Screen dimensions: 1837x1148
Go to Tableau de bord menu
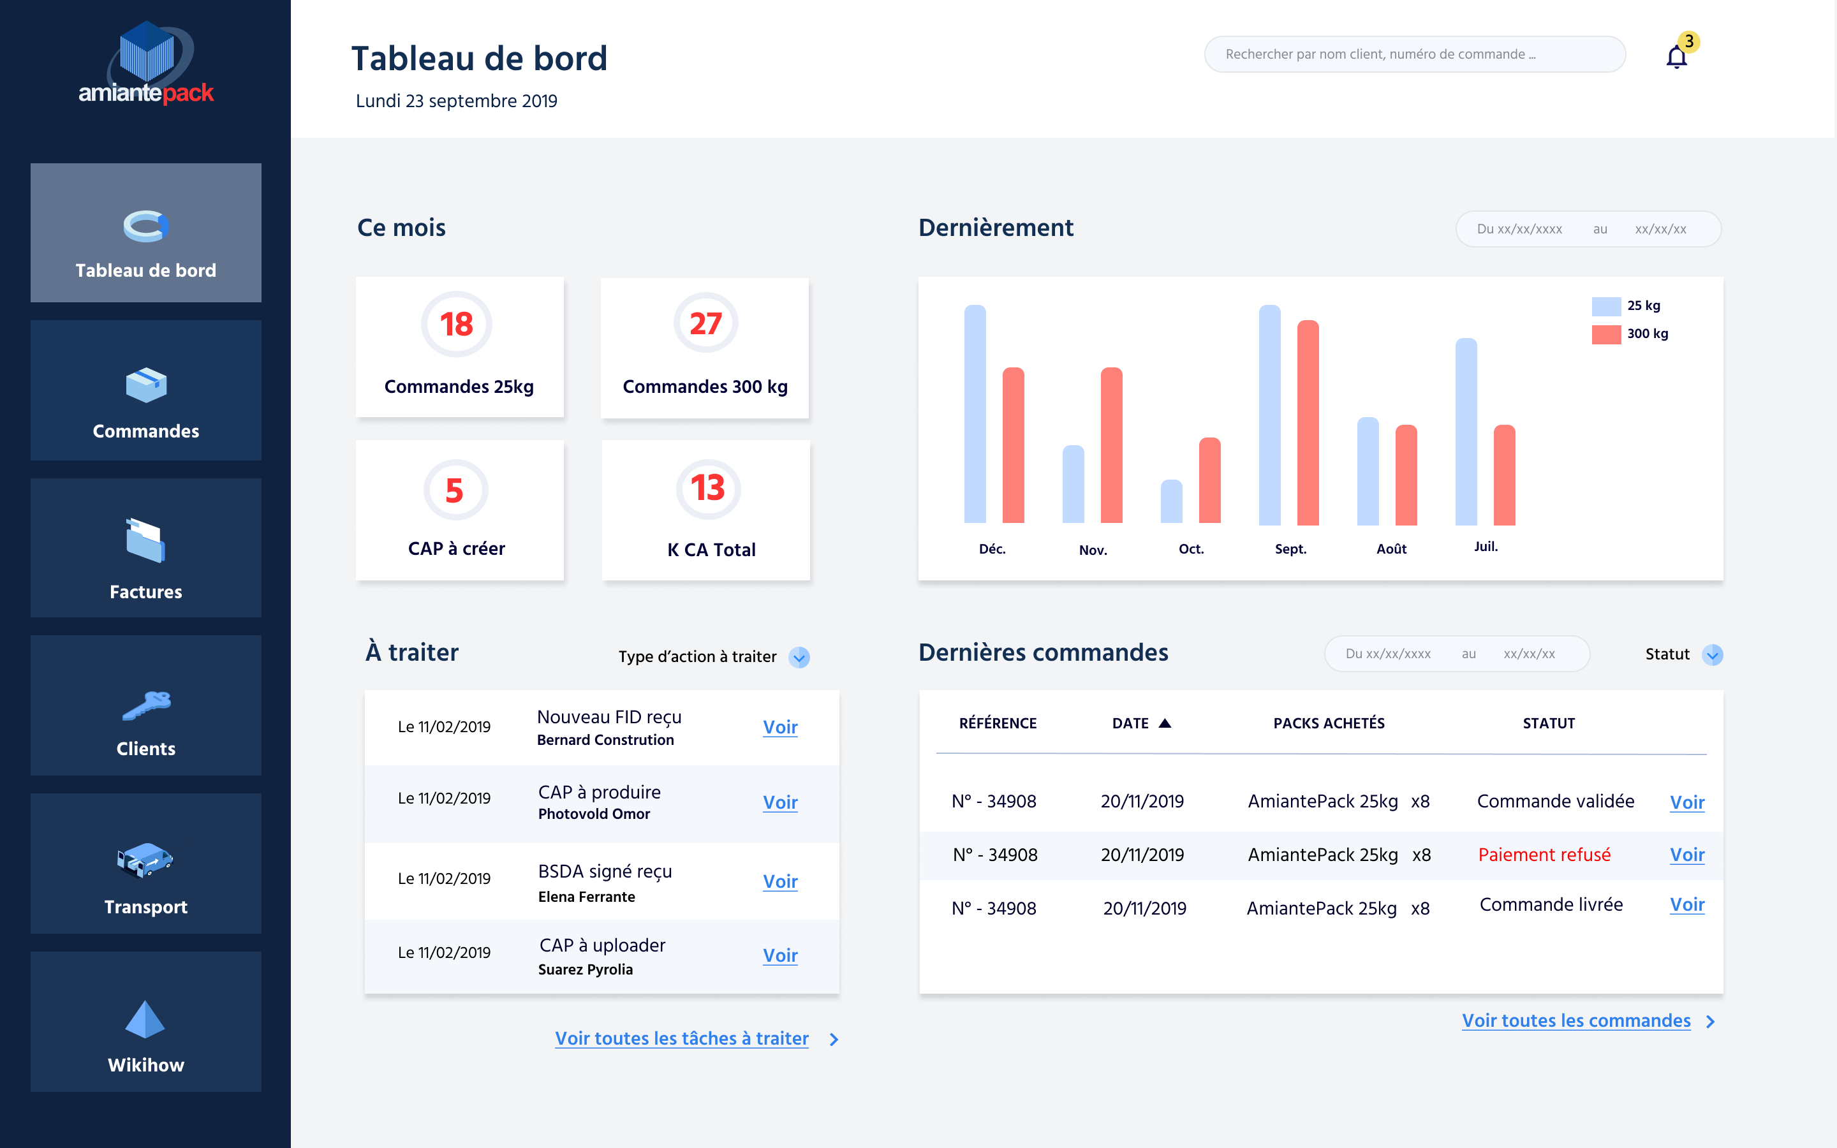[145, 232]
